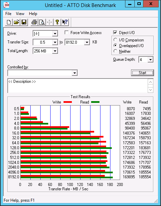The height and width of the screenshot is (206, 161).
Task: Click the Description scrollbar up arrow
Action: click(x=151, y=82)
